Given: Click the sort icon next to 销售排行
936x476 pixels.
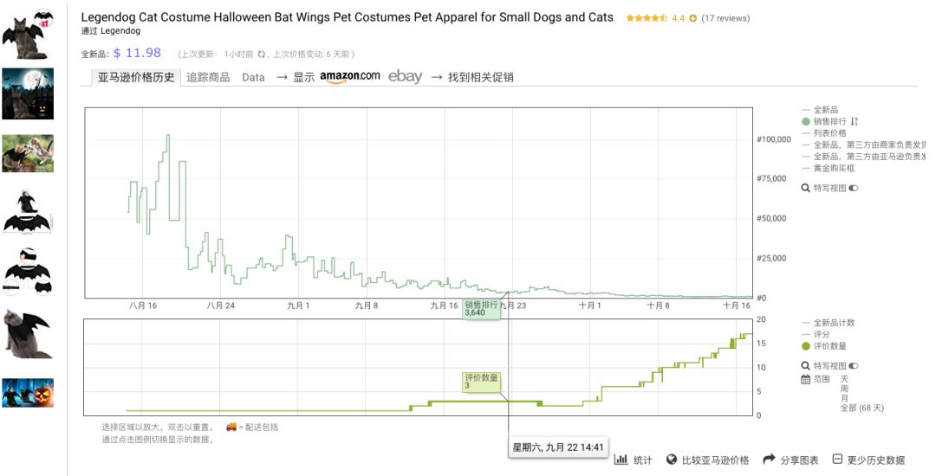Looking at the screenshot, I should (x=854, y=122).
